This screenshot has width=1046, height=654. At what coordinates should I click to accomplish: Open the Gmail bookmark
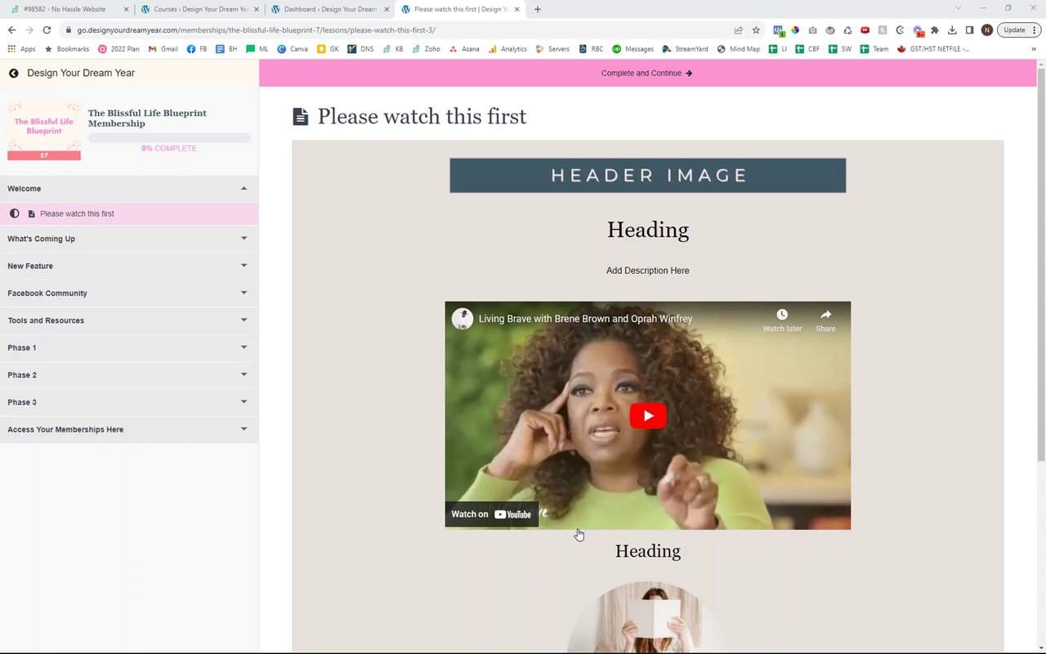[163, 49]
